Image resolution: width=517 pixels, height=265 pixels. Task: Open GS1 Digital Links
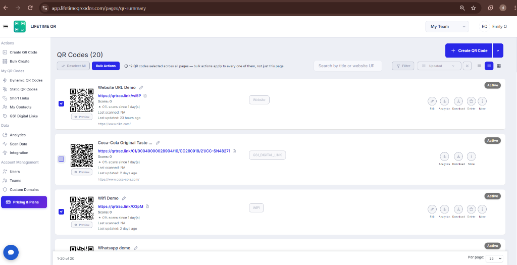pos(23,116)
